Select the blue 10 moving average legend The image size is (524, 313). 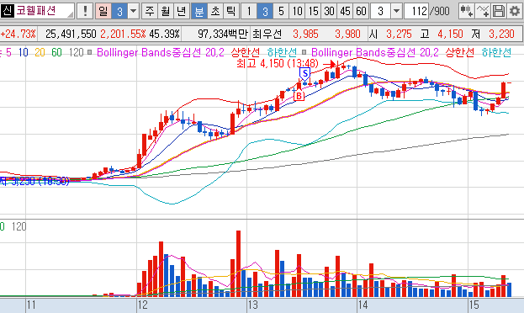tap(23, 52)
